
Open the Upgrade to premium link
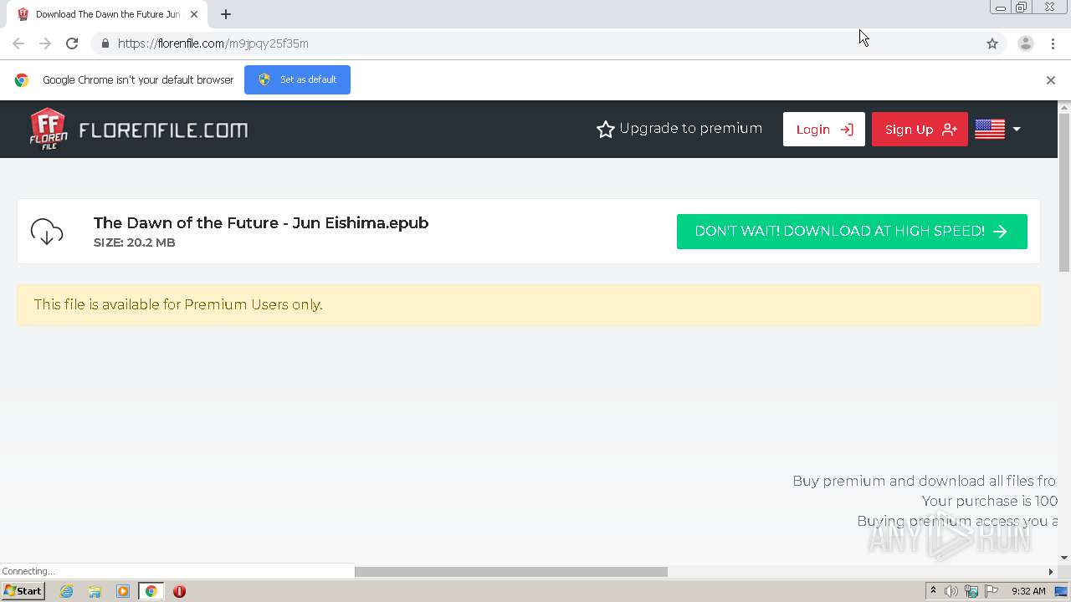[x=679, y=129]
